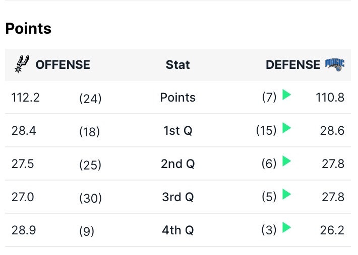Select the 3rd Q stat label
This screenshot has height=255, width=358.
[177, 197]
